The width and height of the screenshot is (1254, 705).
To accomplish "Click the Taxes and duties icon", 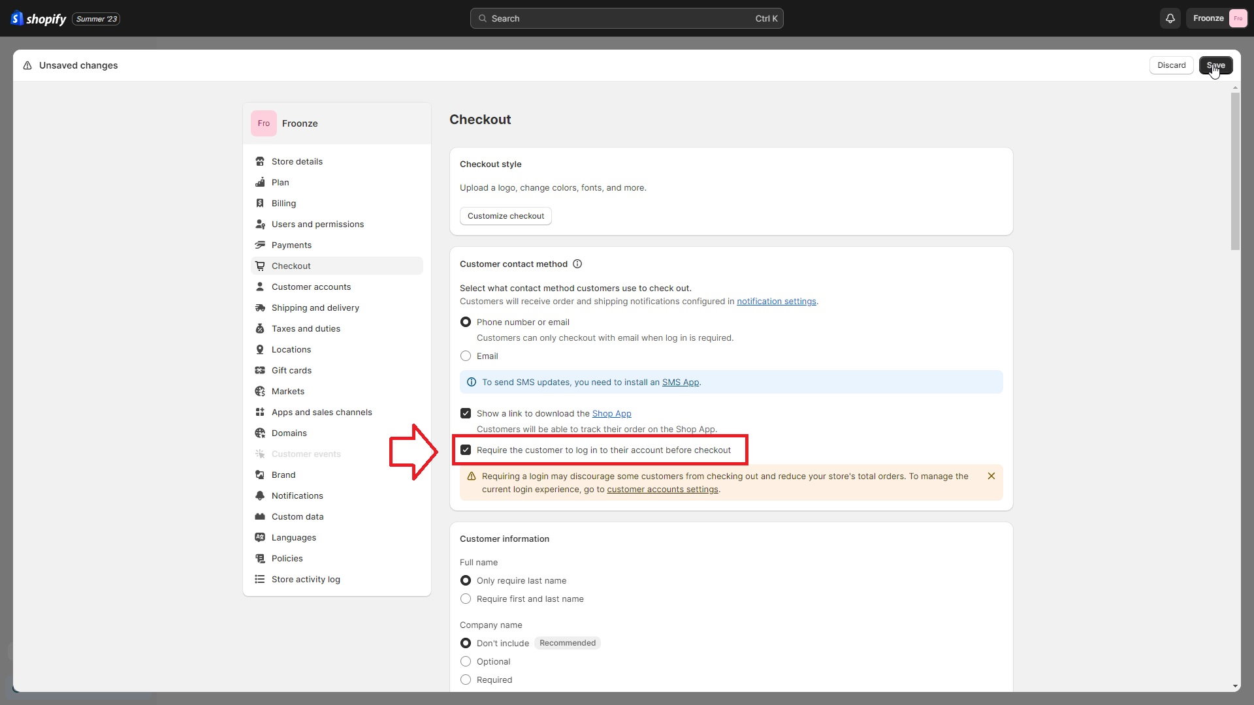I will click(x=260, y=329).
